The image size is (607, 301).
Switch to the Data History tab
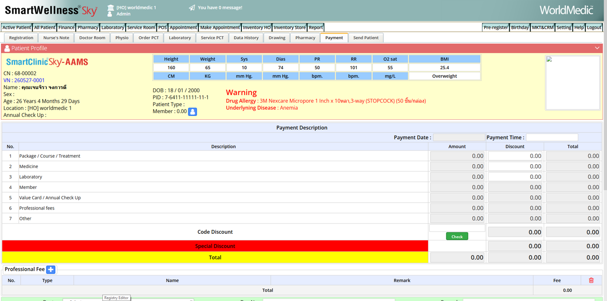[x=246, y=38]
